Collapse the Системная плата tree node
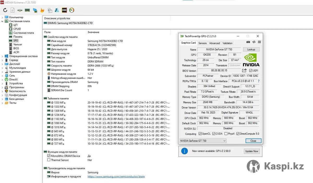The image size is (313, 183). tap(2, 21)
